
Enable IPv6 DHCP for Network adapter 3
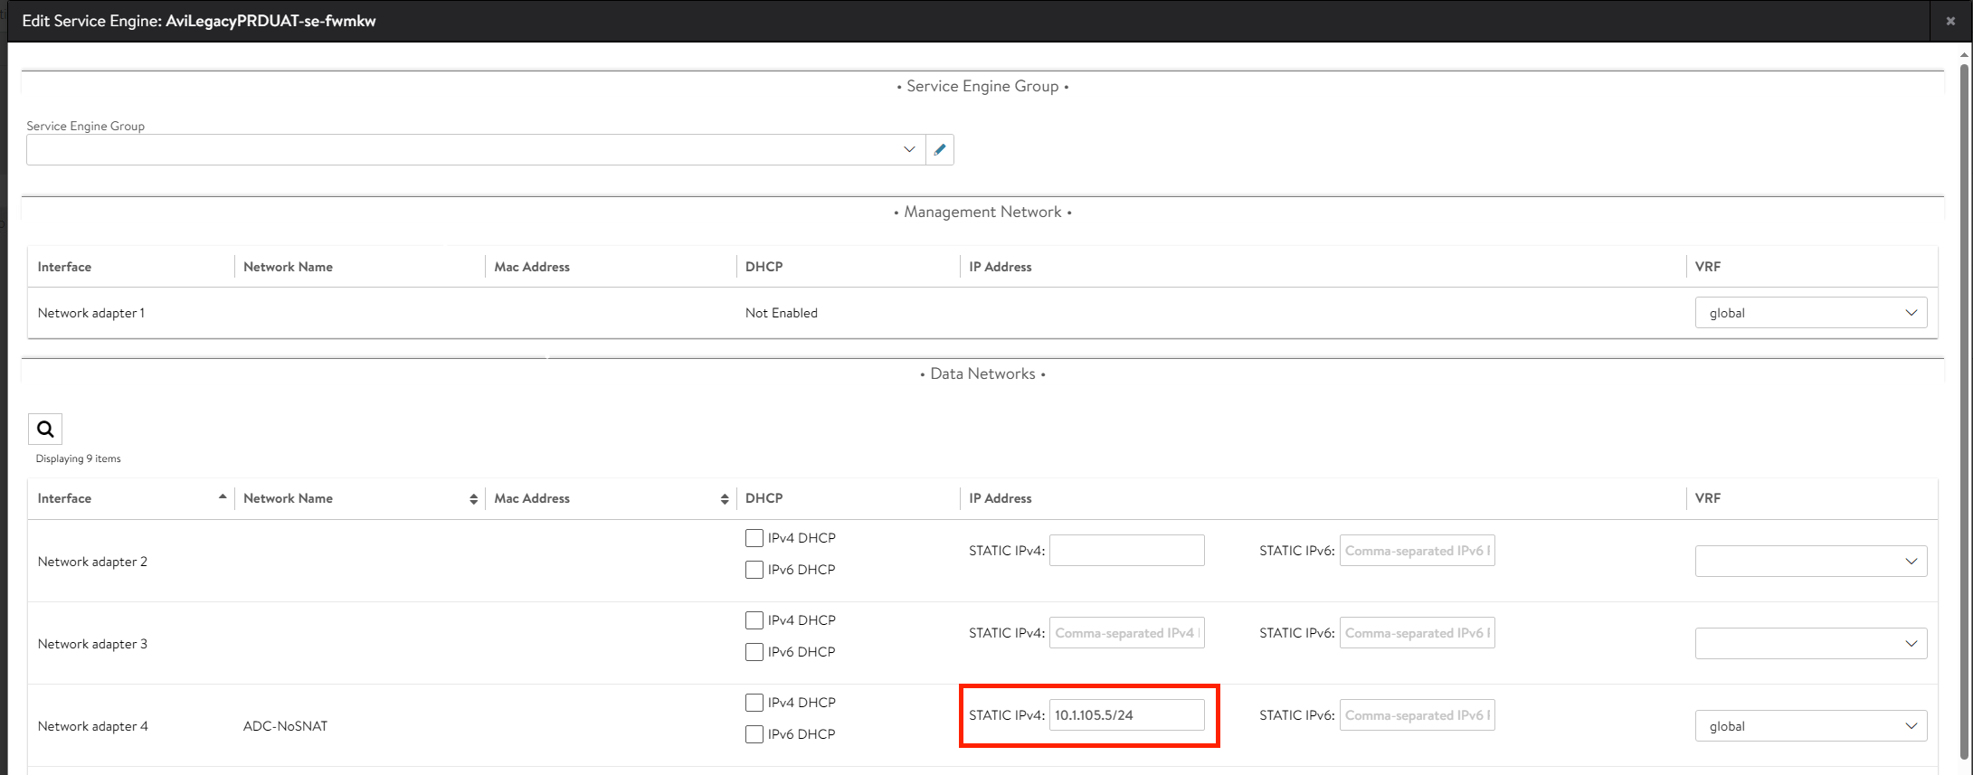point(754,652)
